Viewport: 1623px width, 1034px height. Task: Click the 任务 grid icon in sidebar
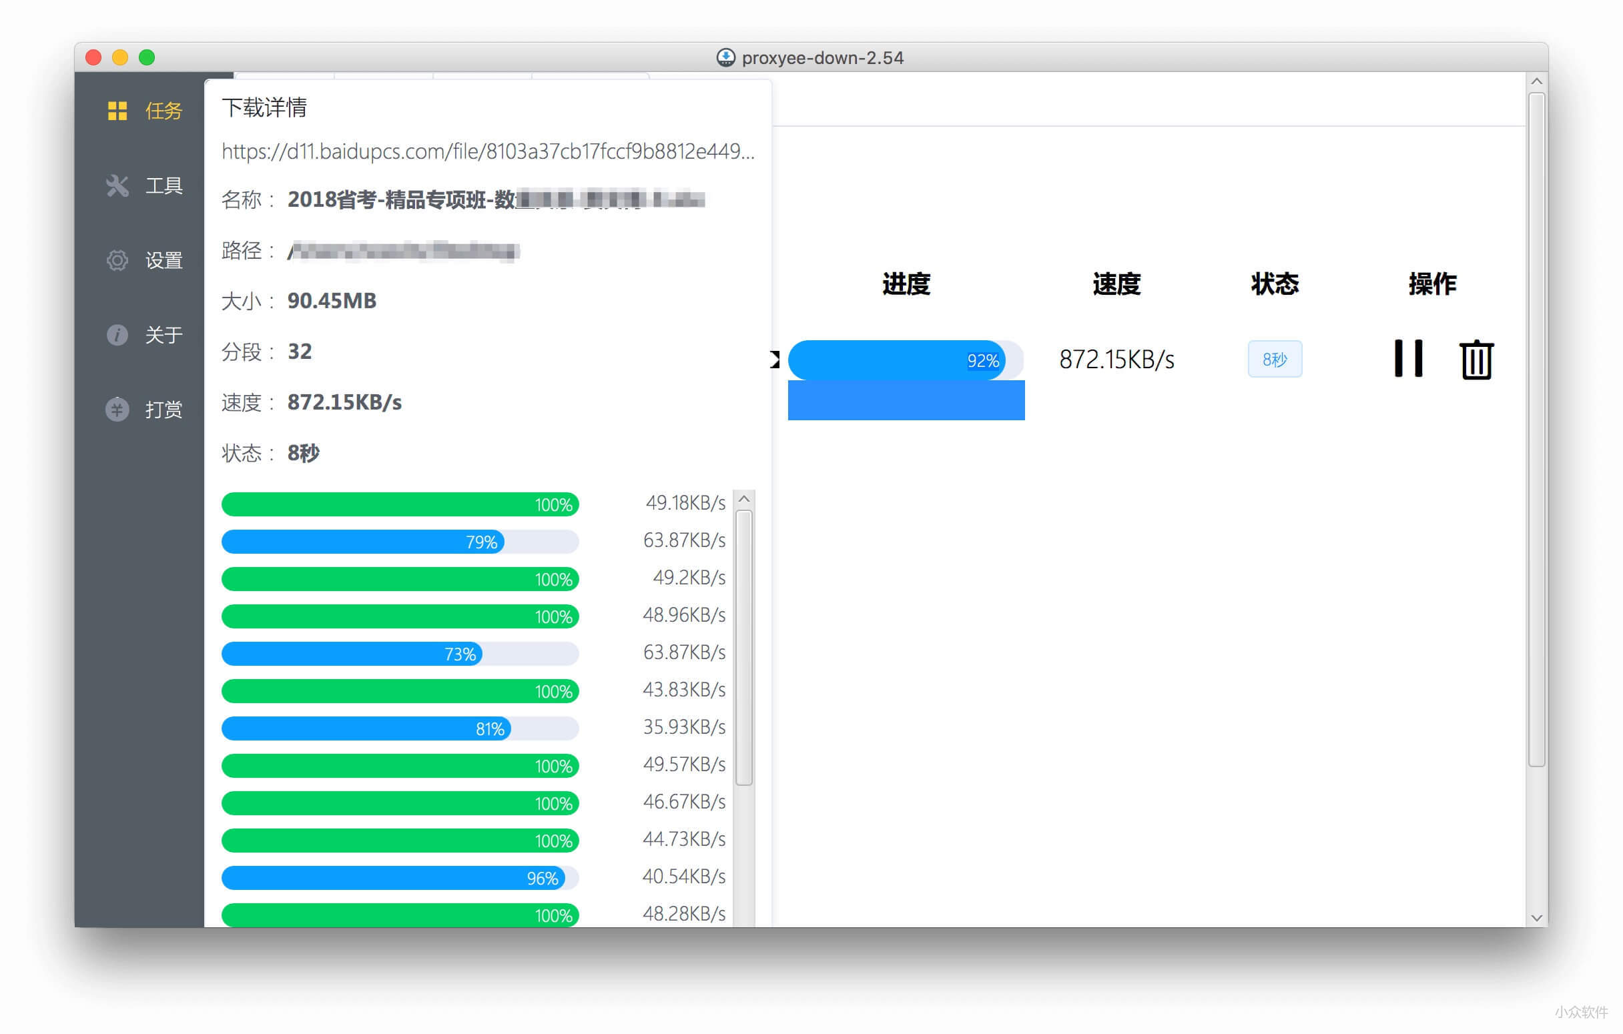click(117, 111)
